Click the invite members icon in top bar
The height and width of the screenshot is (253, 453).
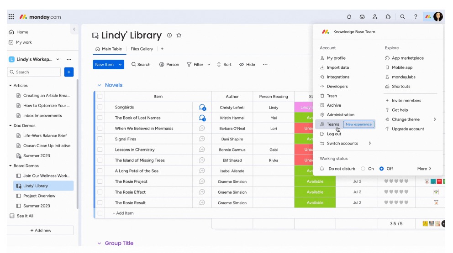coord(375,17)
